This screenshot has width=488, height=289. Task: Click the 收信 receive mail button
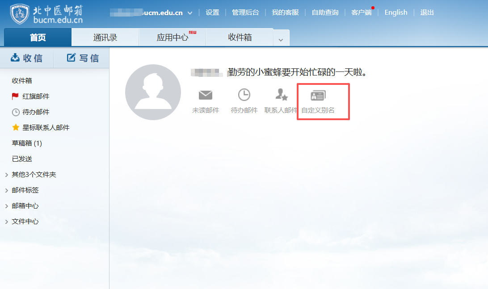click(x=27, y=58)
